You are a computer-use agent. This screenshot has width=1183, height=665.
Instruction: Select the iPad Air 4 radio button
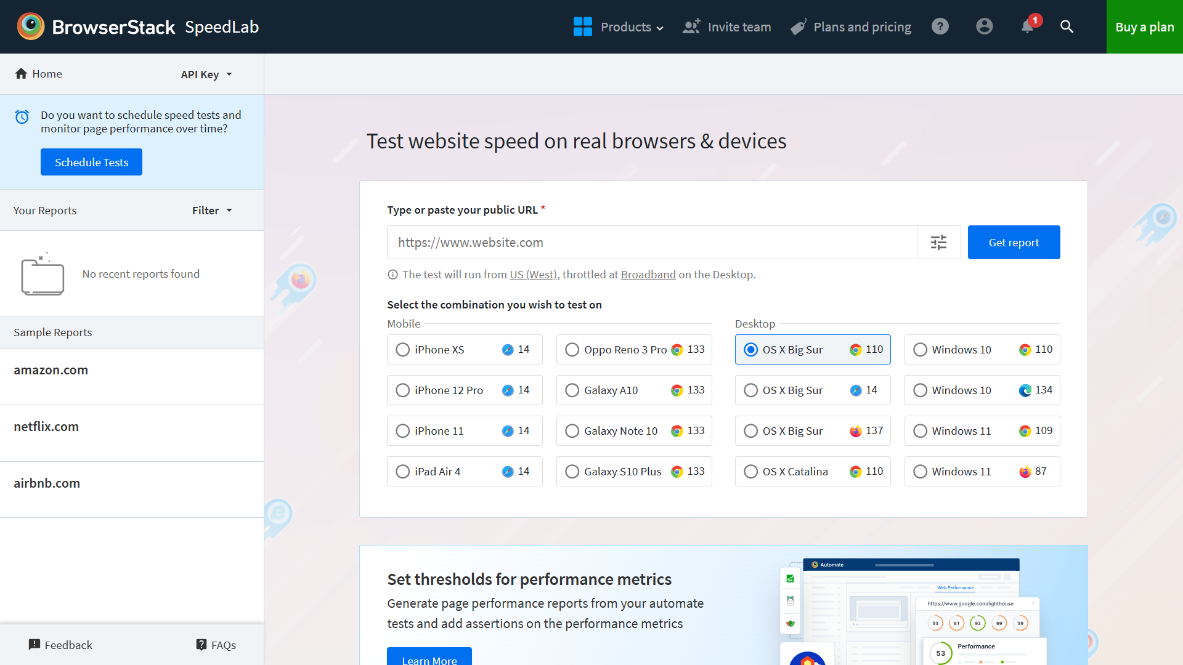coord(403,472)
